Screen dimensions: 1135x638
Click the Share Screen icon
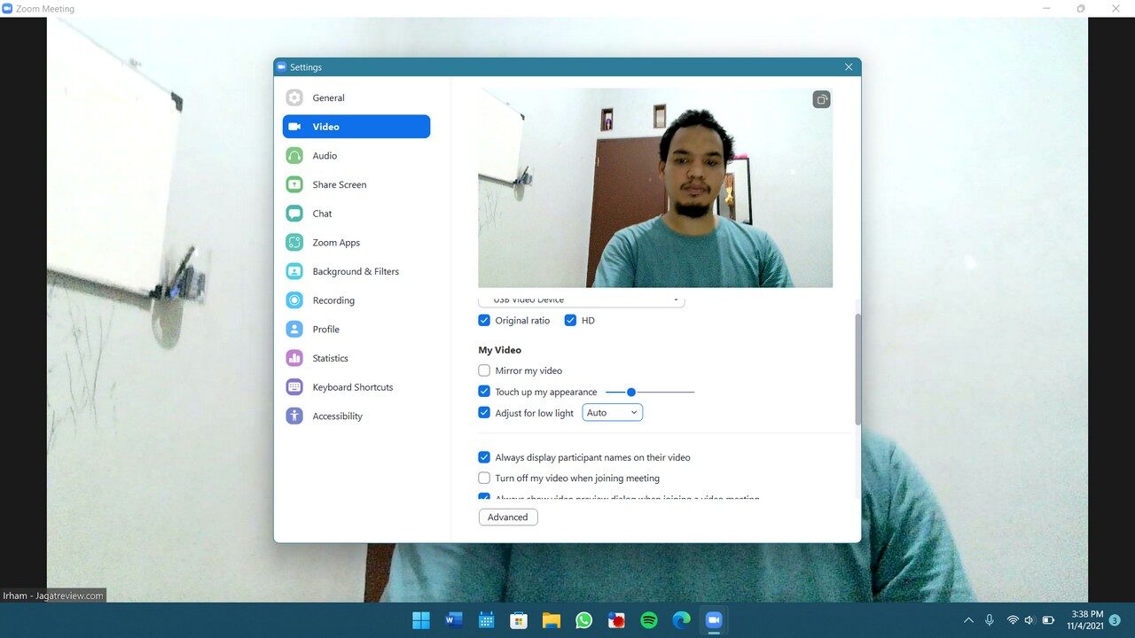[294, 184]
